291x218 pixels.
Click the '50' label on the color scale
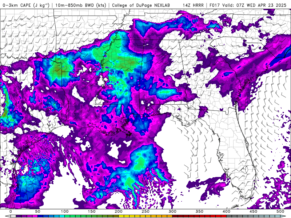(x=38, y=211)
